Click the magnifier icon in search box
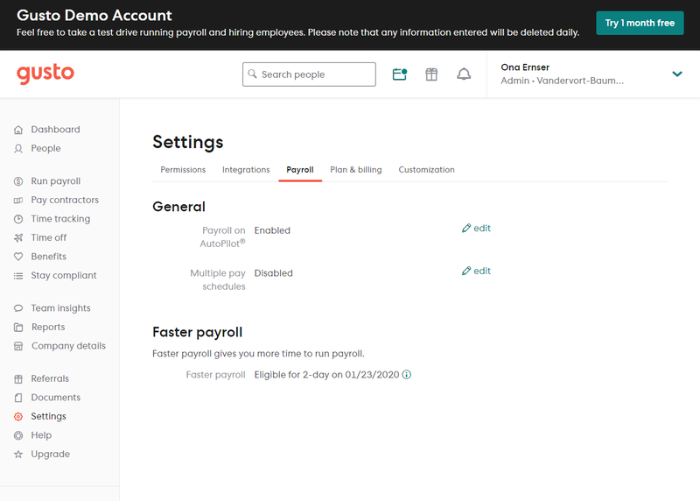Screen dimensions: 700x501 [x=252, y=74]
